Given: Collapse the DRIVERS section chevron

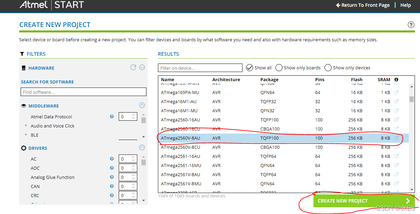Looking at the screenshot, I should [x=142, y=147].
